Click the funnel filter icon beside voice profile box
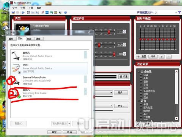Image resolution: width=182 pixels, height=137 pixels. click(x=179, y=12)
